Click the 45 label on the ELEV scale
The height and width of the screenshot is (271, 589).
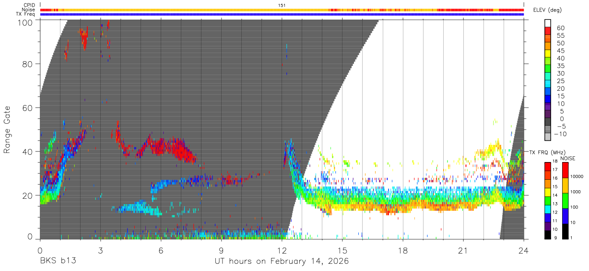560,50
